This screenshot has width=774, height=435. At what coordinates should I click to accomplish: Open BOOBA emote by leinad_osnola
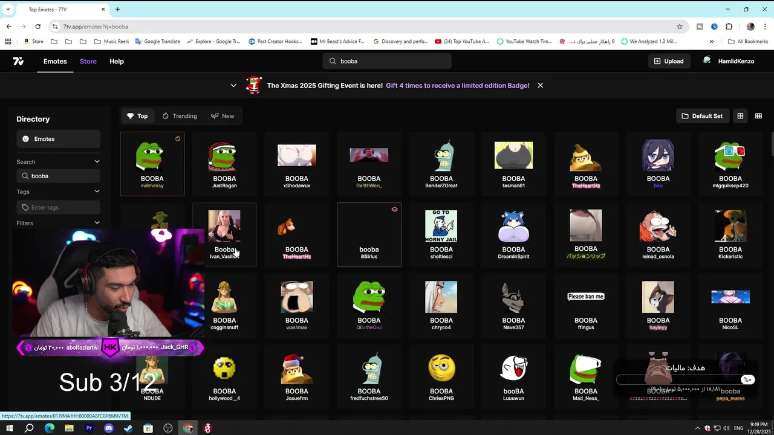point(658,234)
